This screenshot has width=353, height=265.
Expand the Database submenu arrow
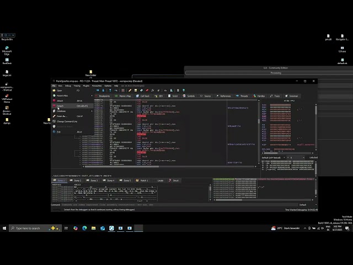92,111
